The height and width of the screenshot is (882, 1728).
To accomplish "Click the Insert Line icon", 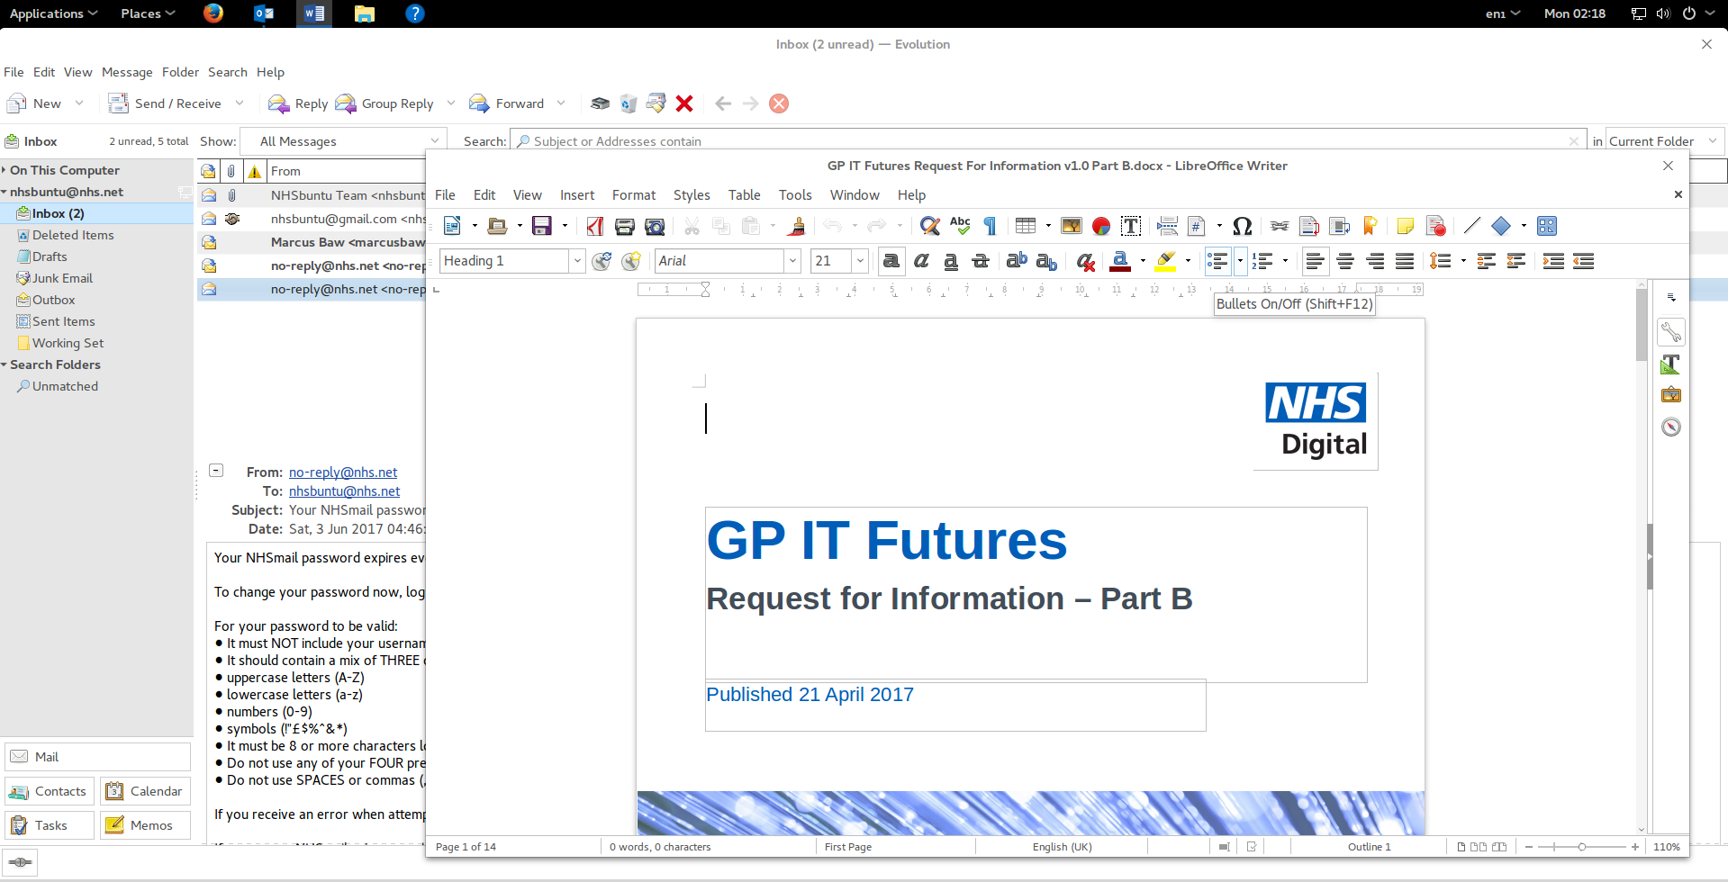I will point(1472,226).
